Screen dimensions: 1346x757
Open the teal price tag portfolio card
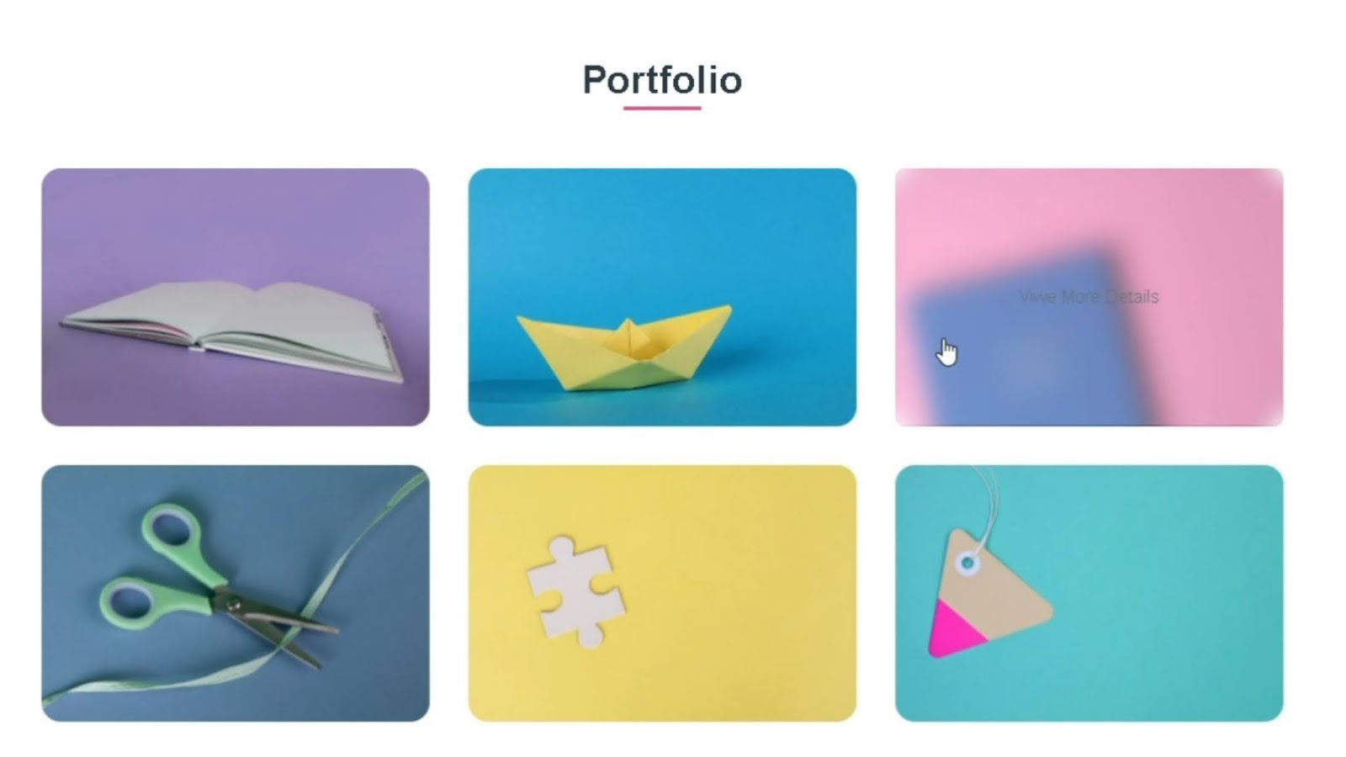click(x=1089, y=593)
